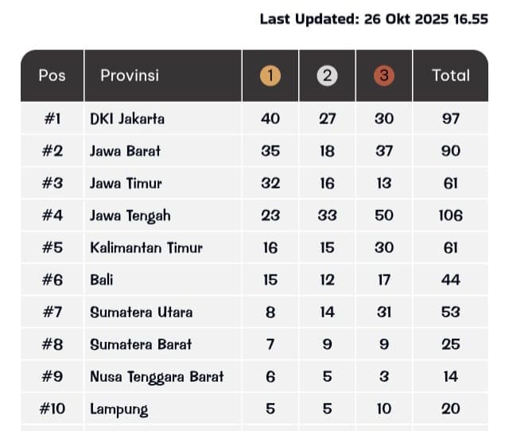Screen dimensions: 509x431
Task: Click the gold medal icon header
Action: 270,76
